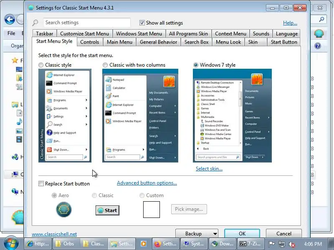Image resolution: width=334 pixels, height=250 pixels.
Task: Switch to the Sounds tab
Action: [261, 34]
